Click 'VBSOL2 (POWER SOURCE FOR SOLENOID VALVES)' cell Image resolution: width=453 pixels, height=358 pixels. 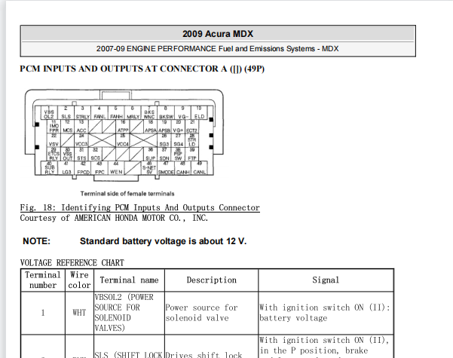coord(129,313)
